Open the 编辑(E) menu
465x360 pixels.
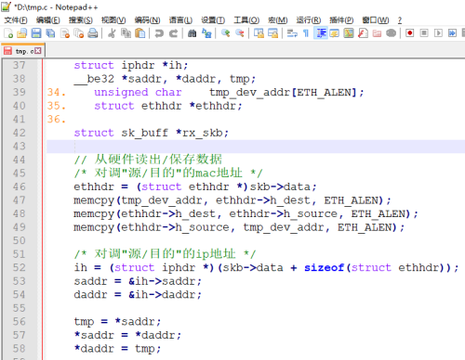tap(48, 20)
